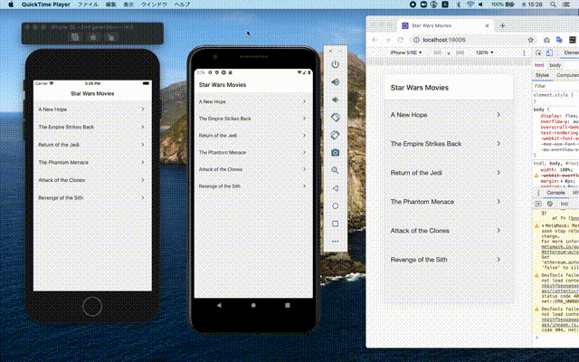
Task: Open the ウインドウ menu
Action: 154,5
